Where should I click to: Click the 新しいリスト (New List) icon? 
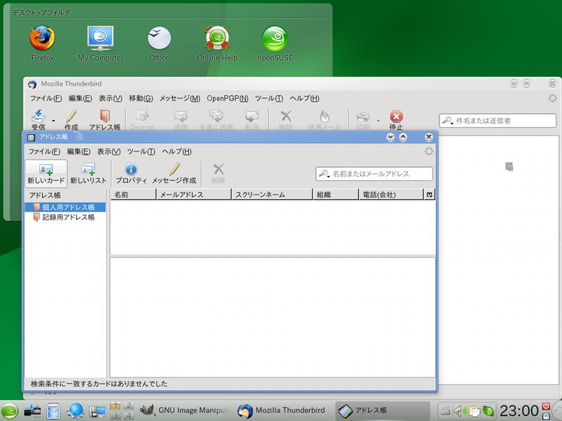(x=88, y=169)
